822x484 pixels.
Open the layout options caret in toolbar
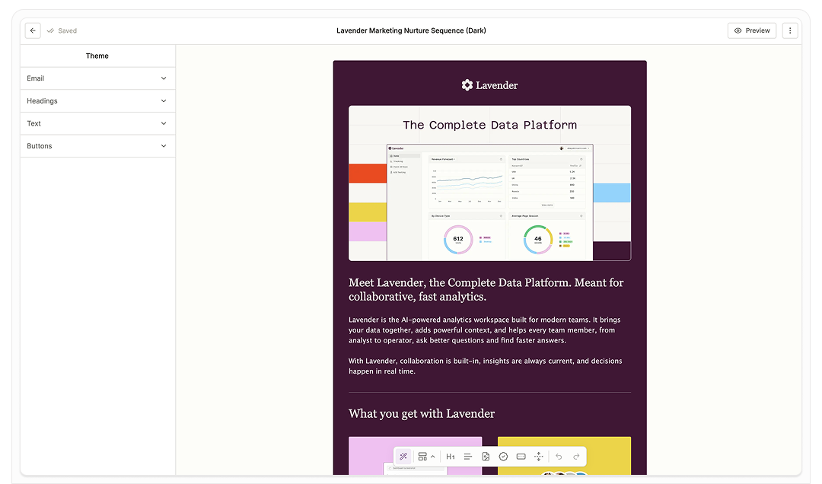click(433, 456)
